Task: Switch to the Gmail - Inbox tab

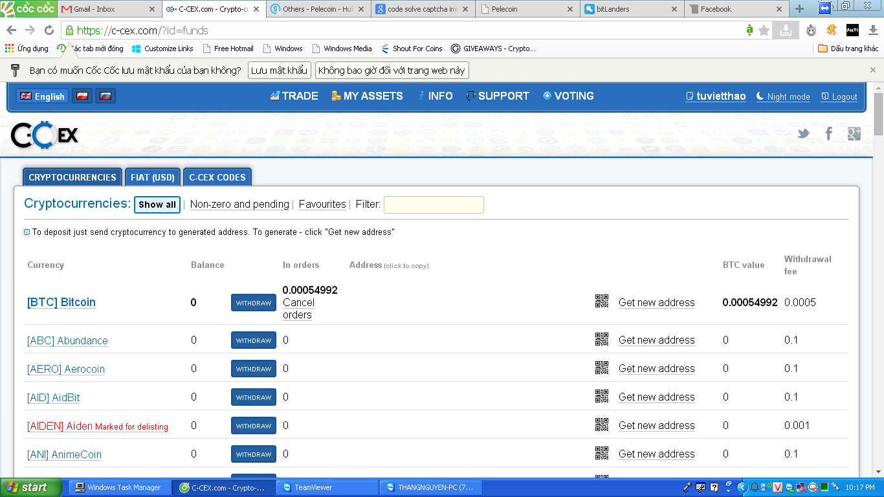Action: click(109, 9)
